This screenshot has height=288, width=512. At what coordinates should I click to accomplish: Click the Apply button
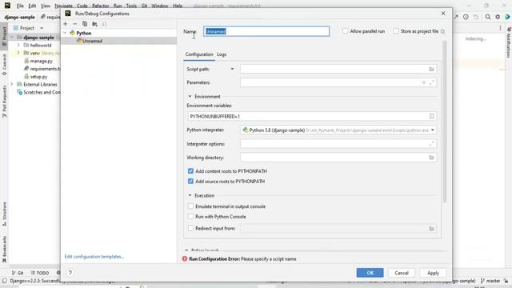[x=433, y=273]
